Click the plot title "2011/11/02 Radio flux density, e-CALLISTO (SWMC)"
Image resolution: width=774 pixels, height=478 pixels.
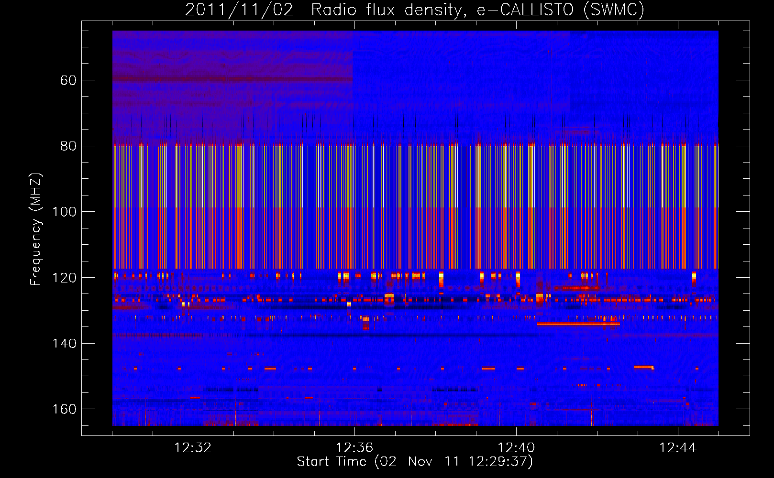(415, 10)
